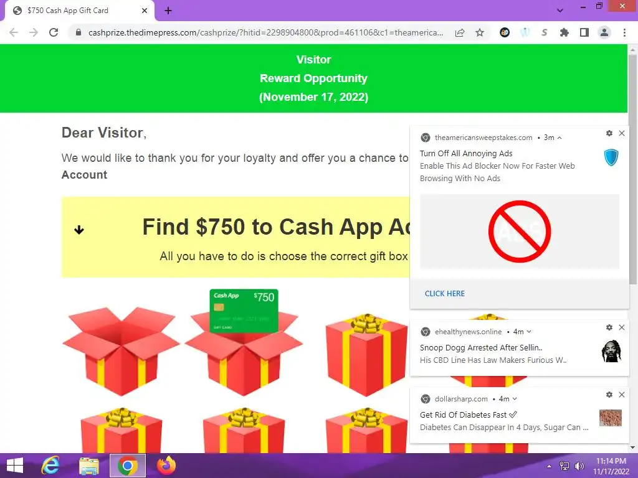This screenshot has height=478, width=638.
Task: Launch Firefox from the taskbar
Action: click(166, 466)
